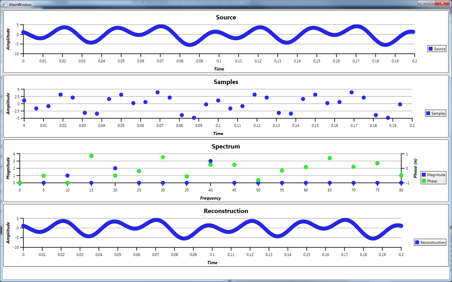Viewport: 452px width, 282px height.
Task: Click the "Frequency" axis label of Spectrum
Action: pos(210,198)
